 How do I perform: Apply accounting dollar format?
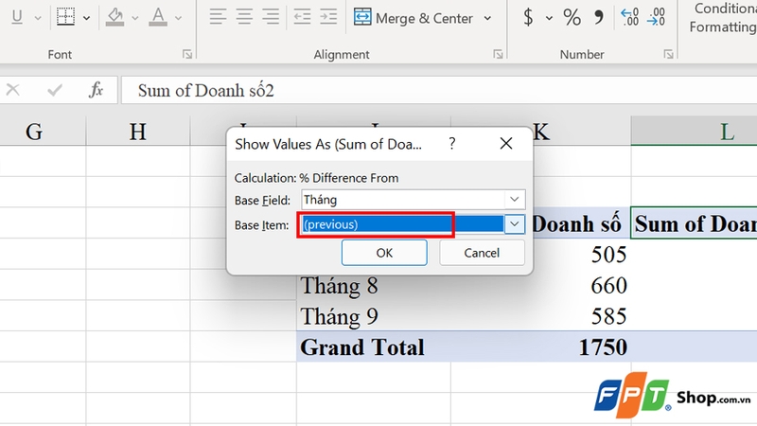click(529, 18)
